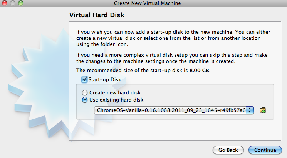
Task: Click the blue arrows on the disk selector
Action: click(250, 110)
